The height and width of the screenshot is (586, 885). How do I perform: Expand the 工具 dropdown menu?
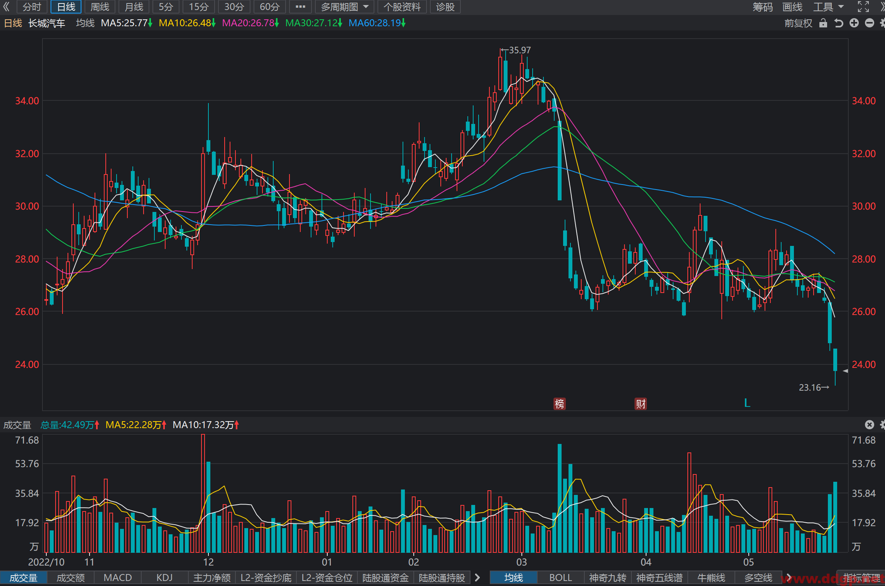point(828,7)
